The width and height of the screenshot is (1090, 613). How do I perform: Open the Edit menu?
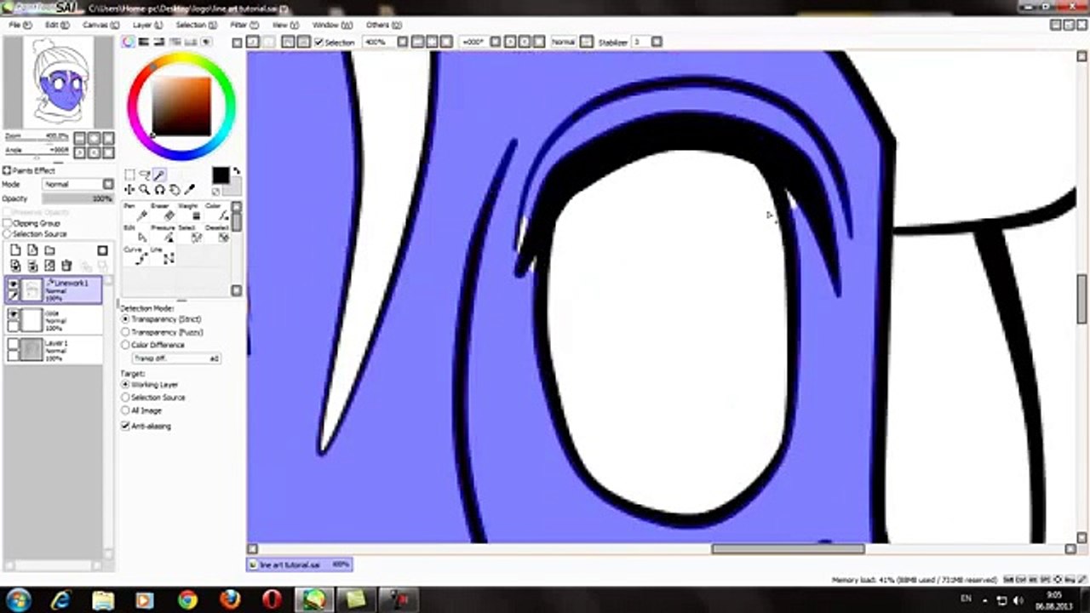click(x=56, y=25)
